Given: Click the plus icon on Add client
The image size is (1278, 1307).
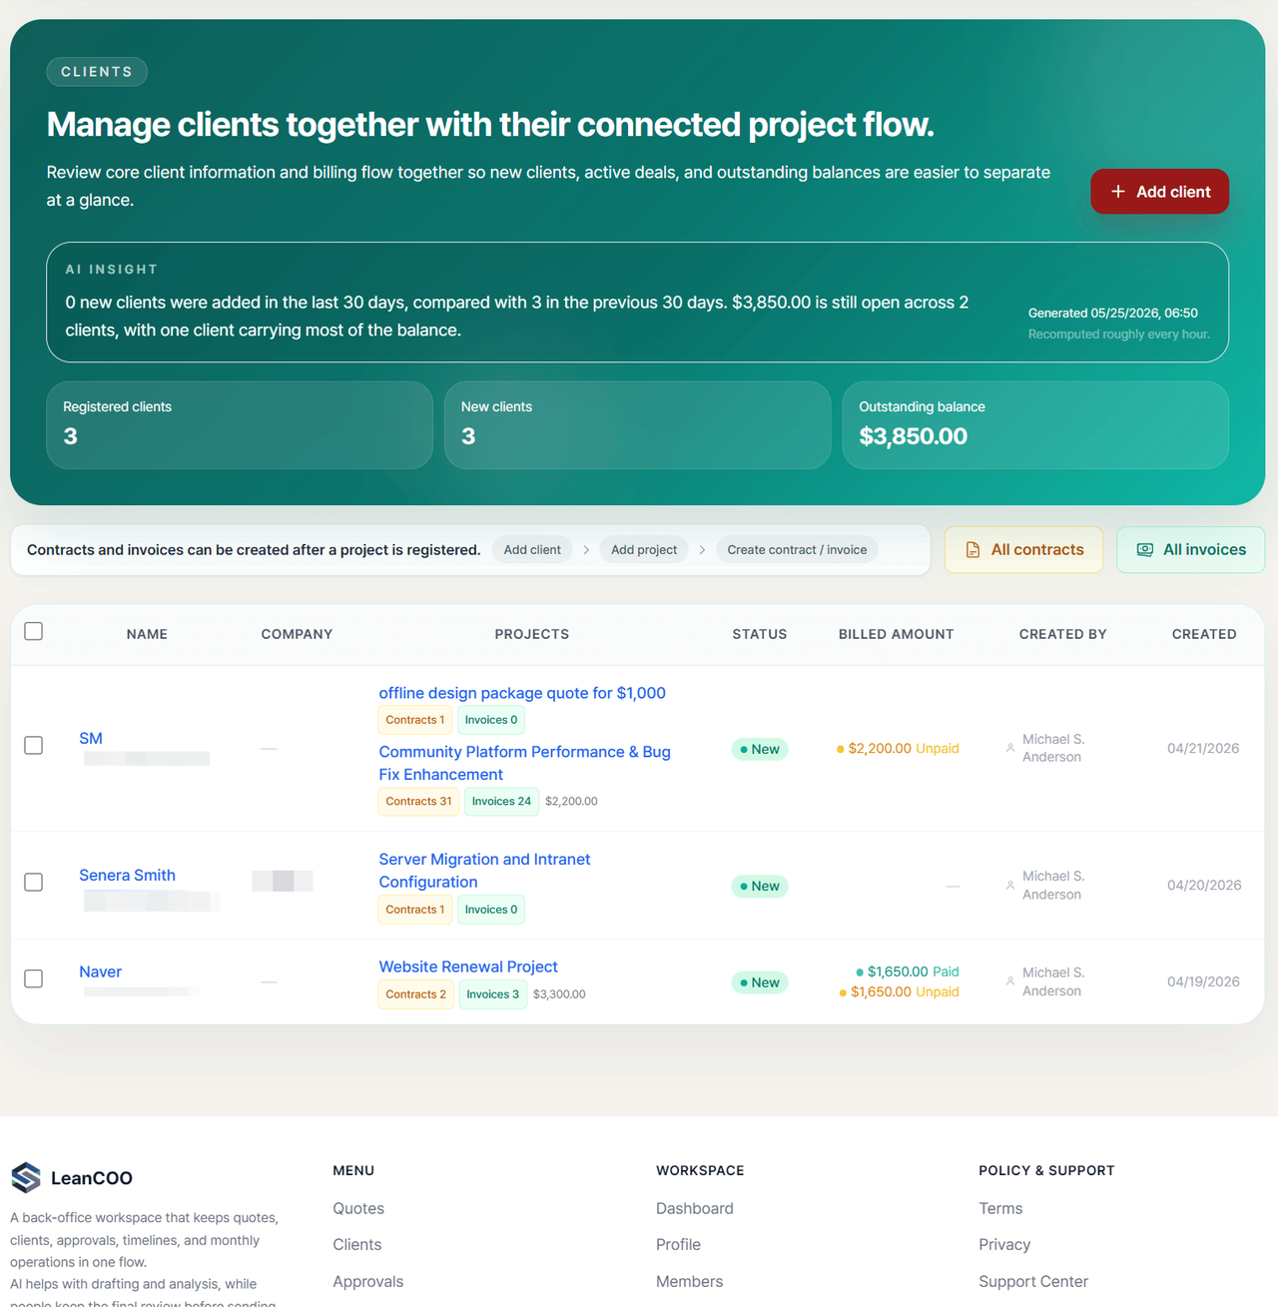Looking at the screenshot, I should [1118, 192].
